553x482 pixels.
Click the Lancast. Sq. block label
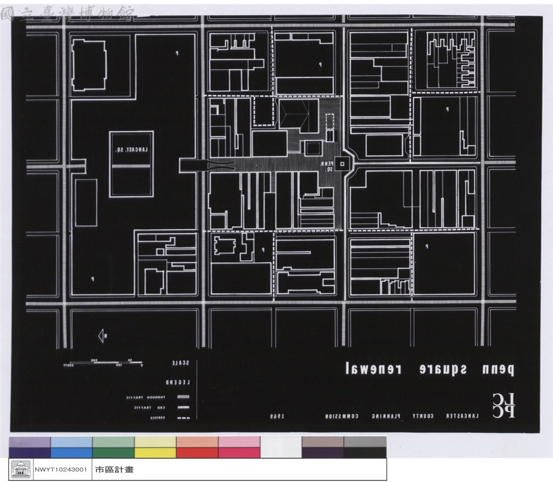point(132,150)
